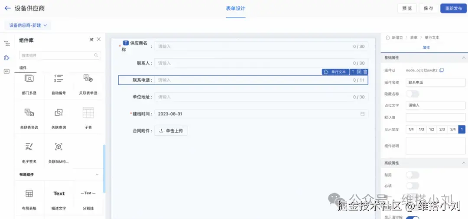Open the outline tree icon in left rail
Image resolution: width=468 pixels, height=219 pixels.
click(x=7, y=44)
